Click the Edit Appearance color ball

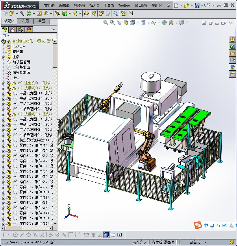click(164, 23)
